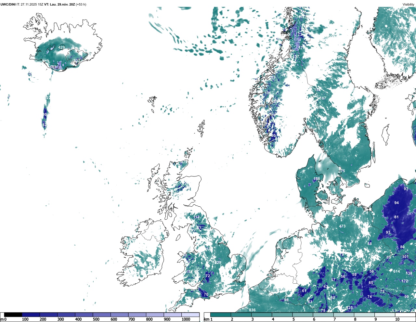The width and height of the screenshot is (416, 322).
Task: Select the 1–2 km dark teal swatch
Action: [x=221, y=315]
